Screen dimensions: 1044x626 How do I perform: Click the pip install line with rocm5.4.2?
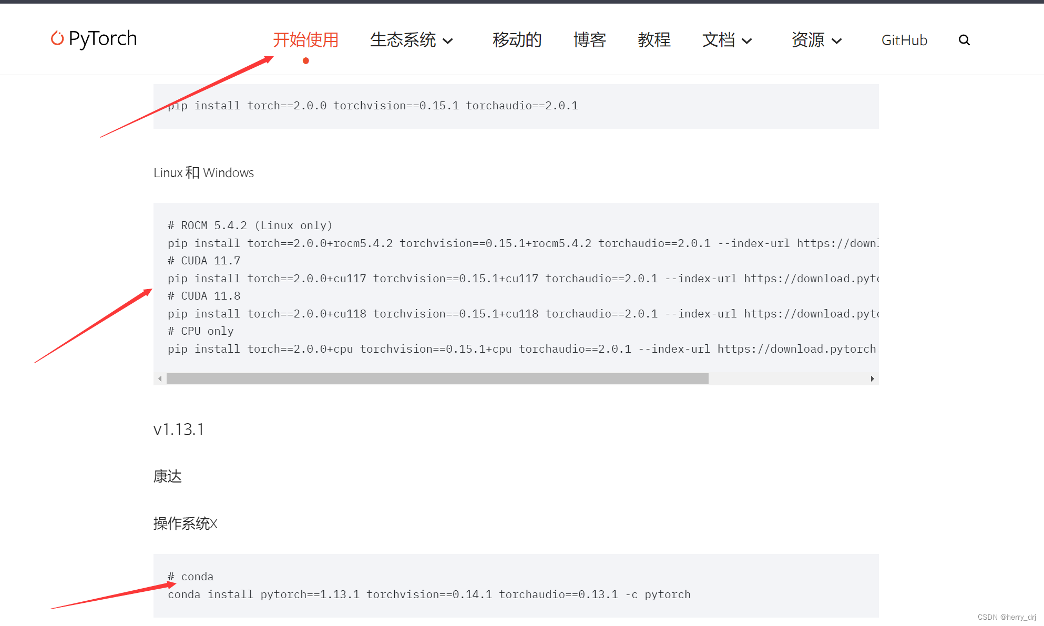(523, 243)
